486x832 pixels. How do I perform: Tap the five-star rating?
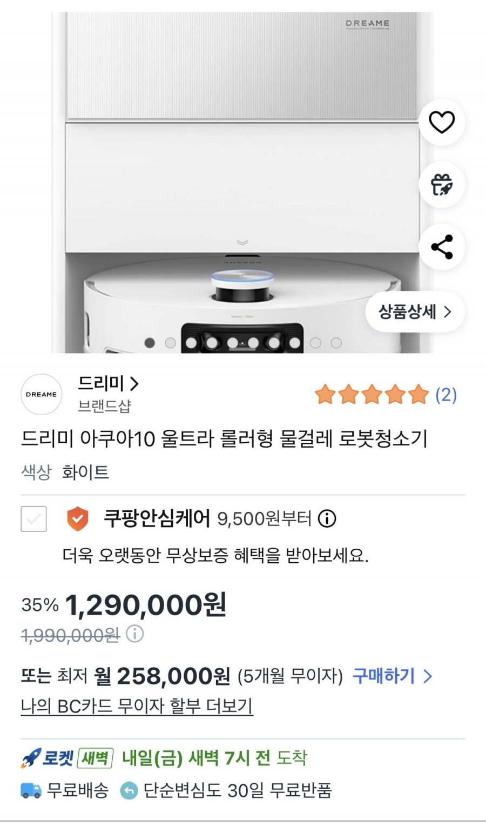(372, 395)
